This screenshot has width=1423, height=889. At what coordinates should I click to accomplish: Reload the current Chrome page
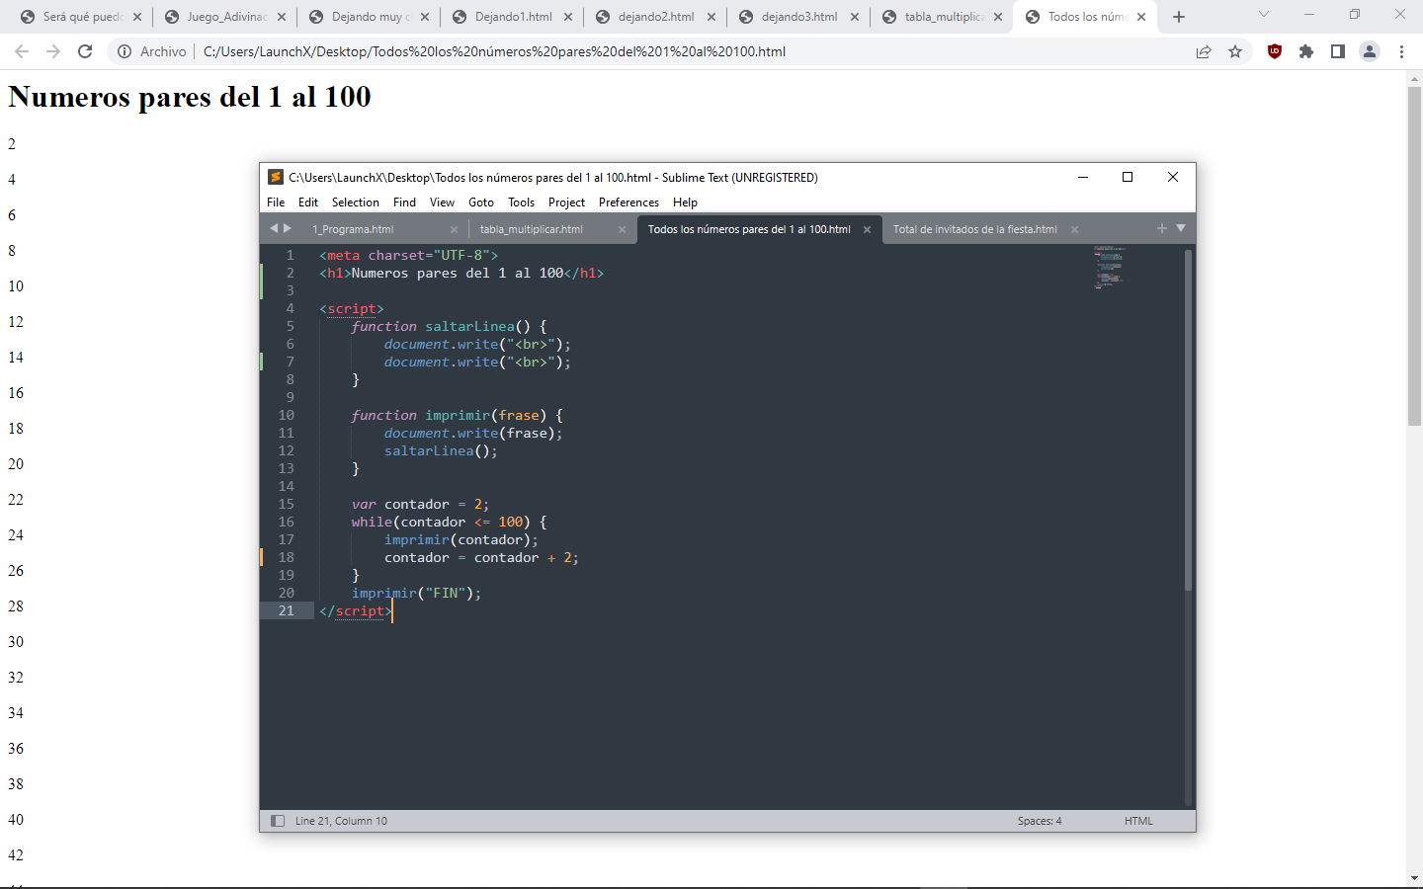coord(85,51)
